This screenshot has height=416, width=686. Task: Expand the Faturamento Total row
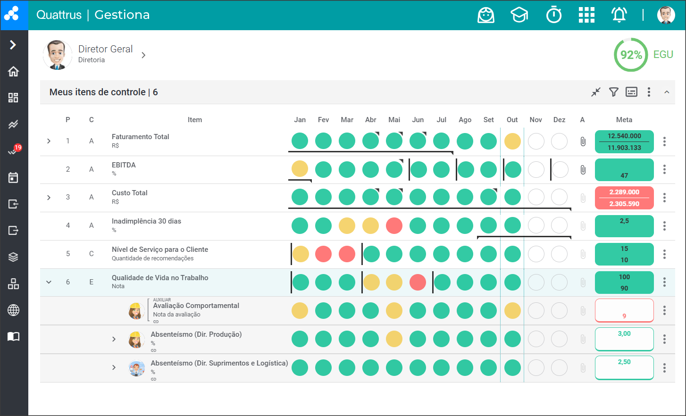49,141
